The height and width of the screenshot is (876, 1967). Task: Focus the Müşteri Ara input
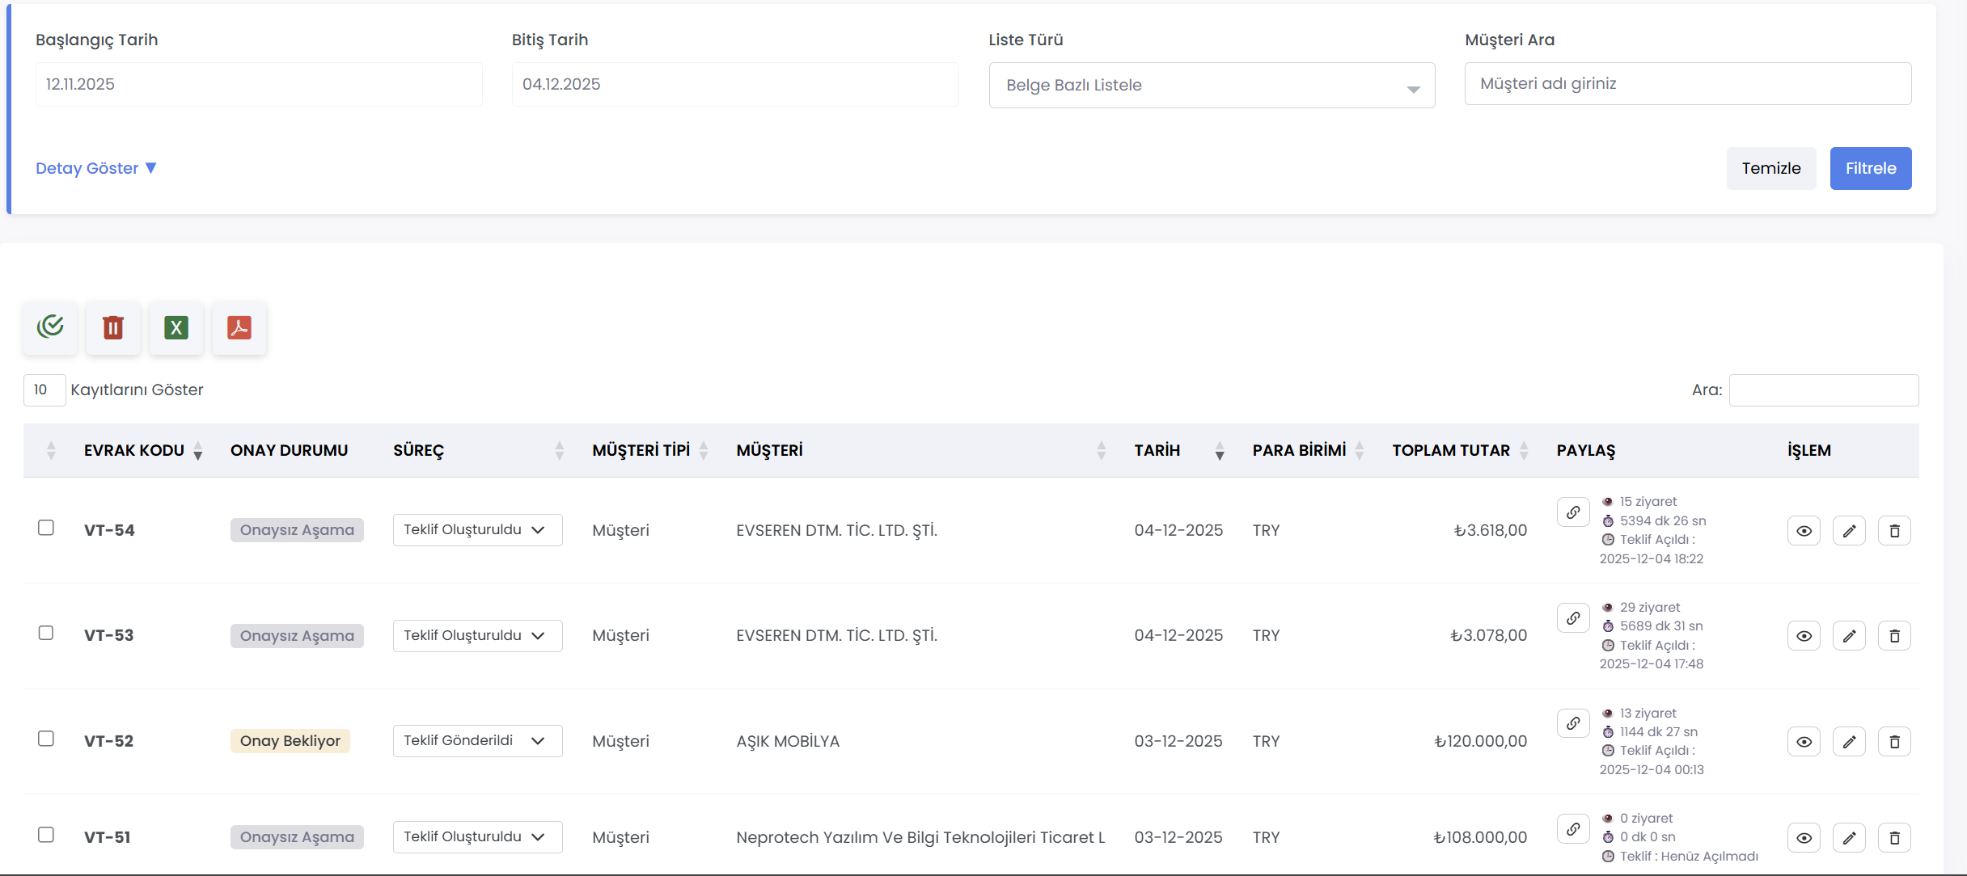click(1688, 84)
